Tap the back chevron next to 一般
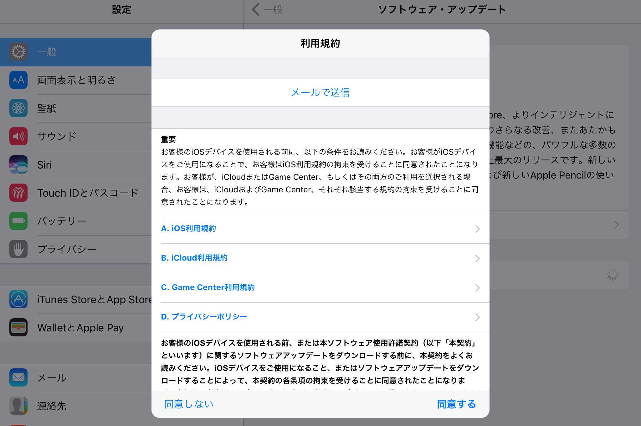Viewport: 641px width, 426px height. [256, 9]
